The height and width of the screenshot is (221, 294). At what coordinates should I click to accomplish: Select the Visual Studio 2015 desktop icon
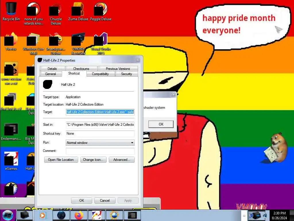click(x=101, y=44)
